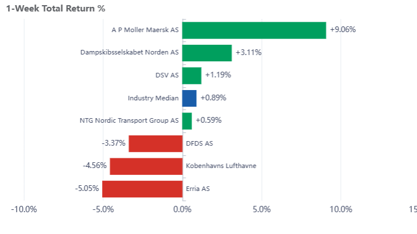Select the DSV AS green bar
This screenshot has height=234, width=417.
coord(192,76)
